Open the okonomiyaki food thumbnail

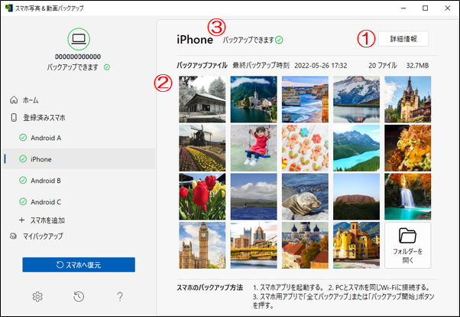point(408,148)
